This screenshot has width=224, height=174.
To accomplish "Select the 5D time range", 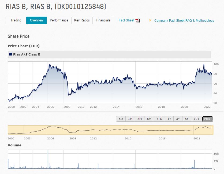I will pos(121,119).
